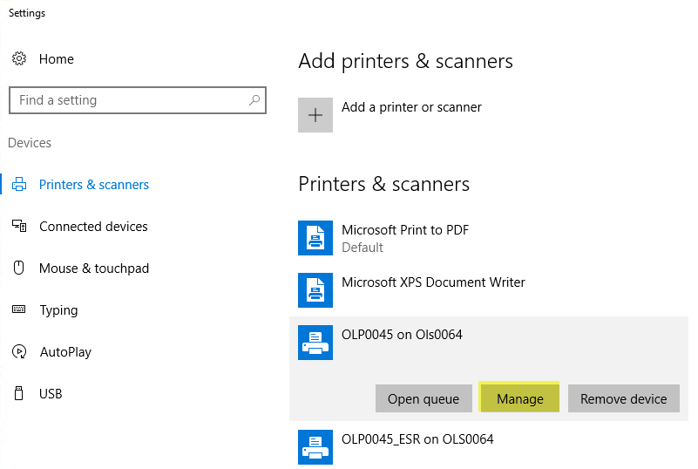The height and width of the screenshot is (469, 698).
Task: Select the Microsoft XPS Document Writer icon
Action: pyautogui.click(x=315, y=290)
